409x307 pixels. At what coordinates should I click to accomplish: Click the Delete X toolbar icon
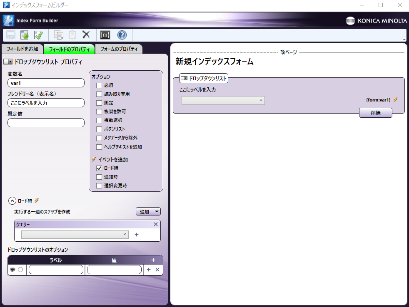(86, 35)
